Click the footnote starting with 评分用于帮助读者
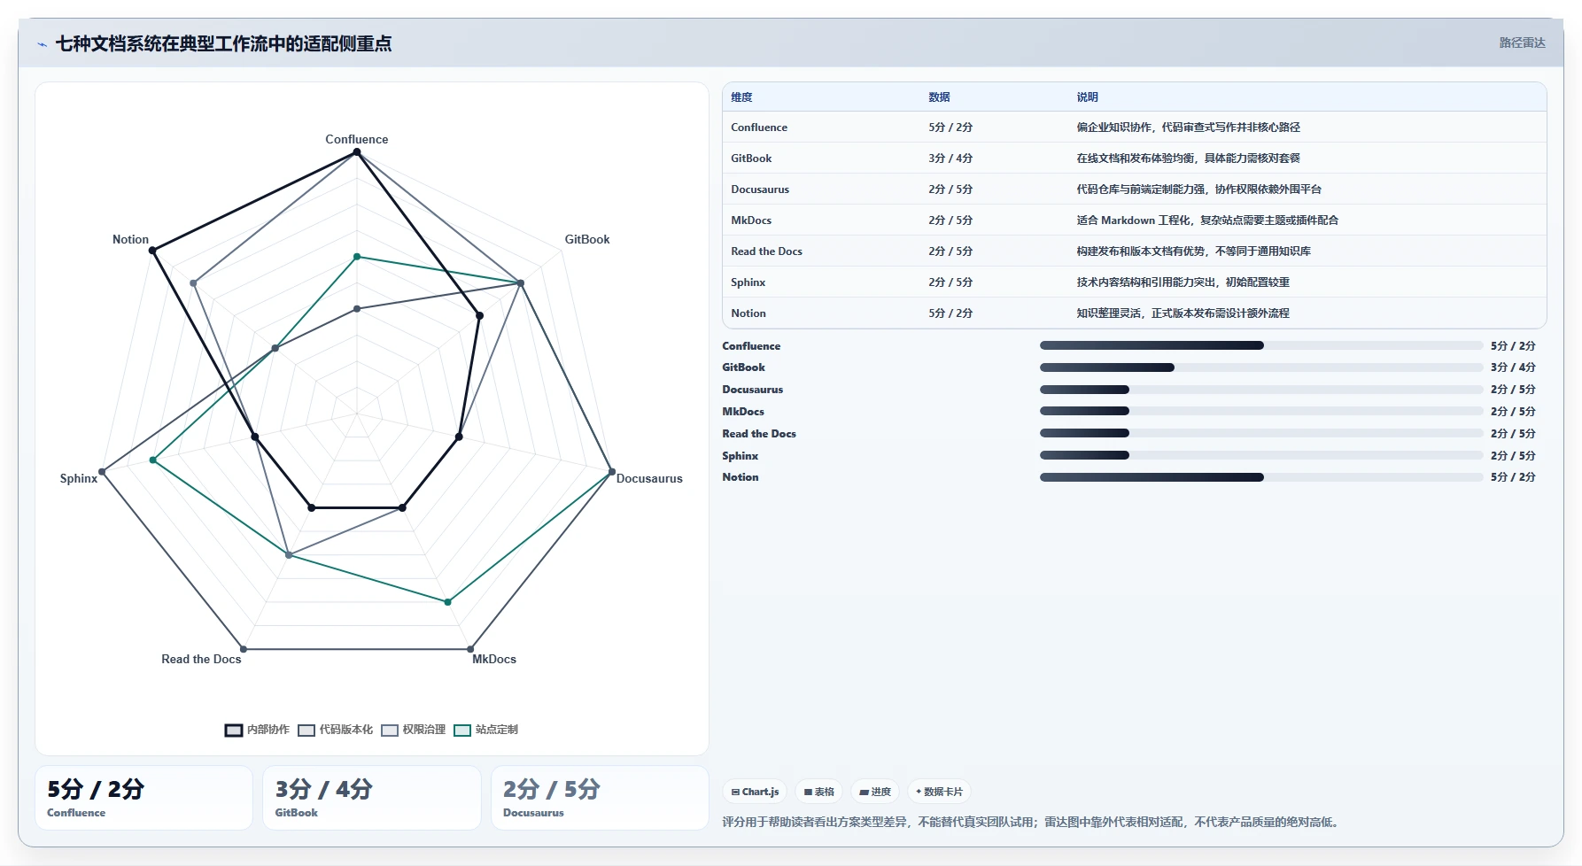The image size is (1582, 866). [x=1032, y=822]
